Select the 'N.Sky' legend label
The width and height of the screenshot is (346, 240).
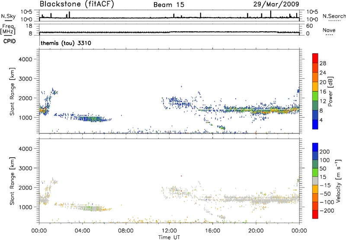(x=8, y=16)
